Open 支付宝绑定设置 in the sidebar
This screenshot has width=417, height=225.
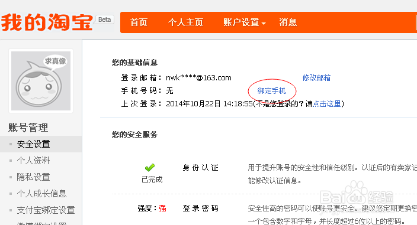click(x=46, y=210)
